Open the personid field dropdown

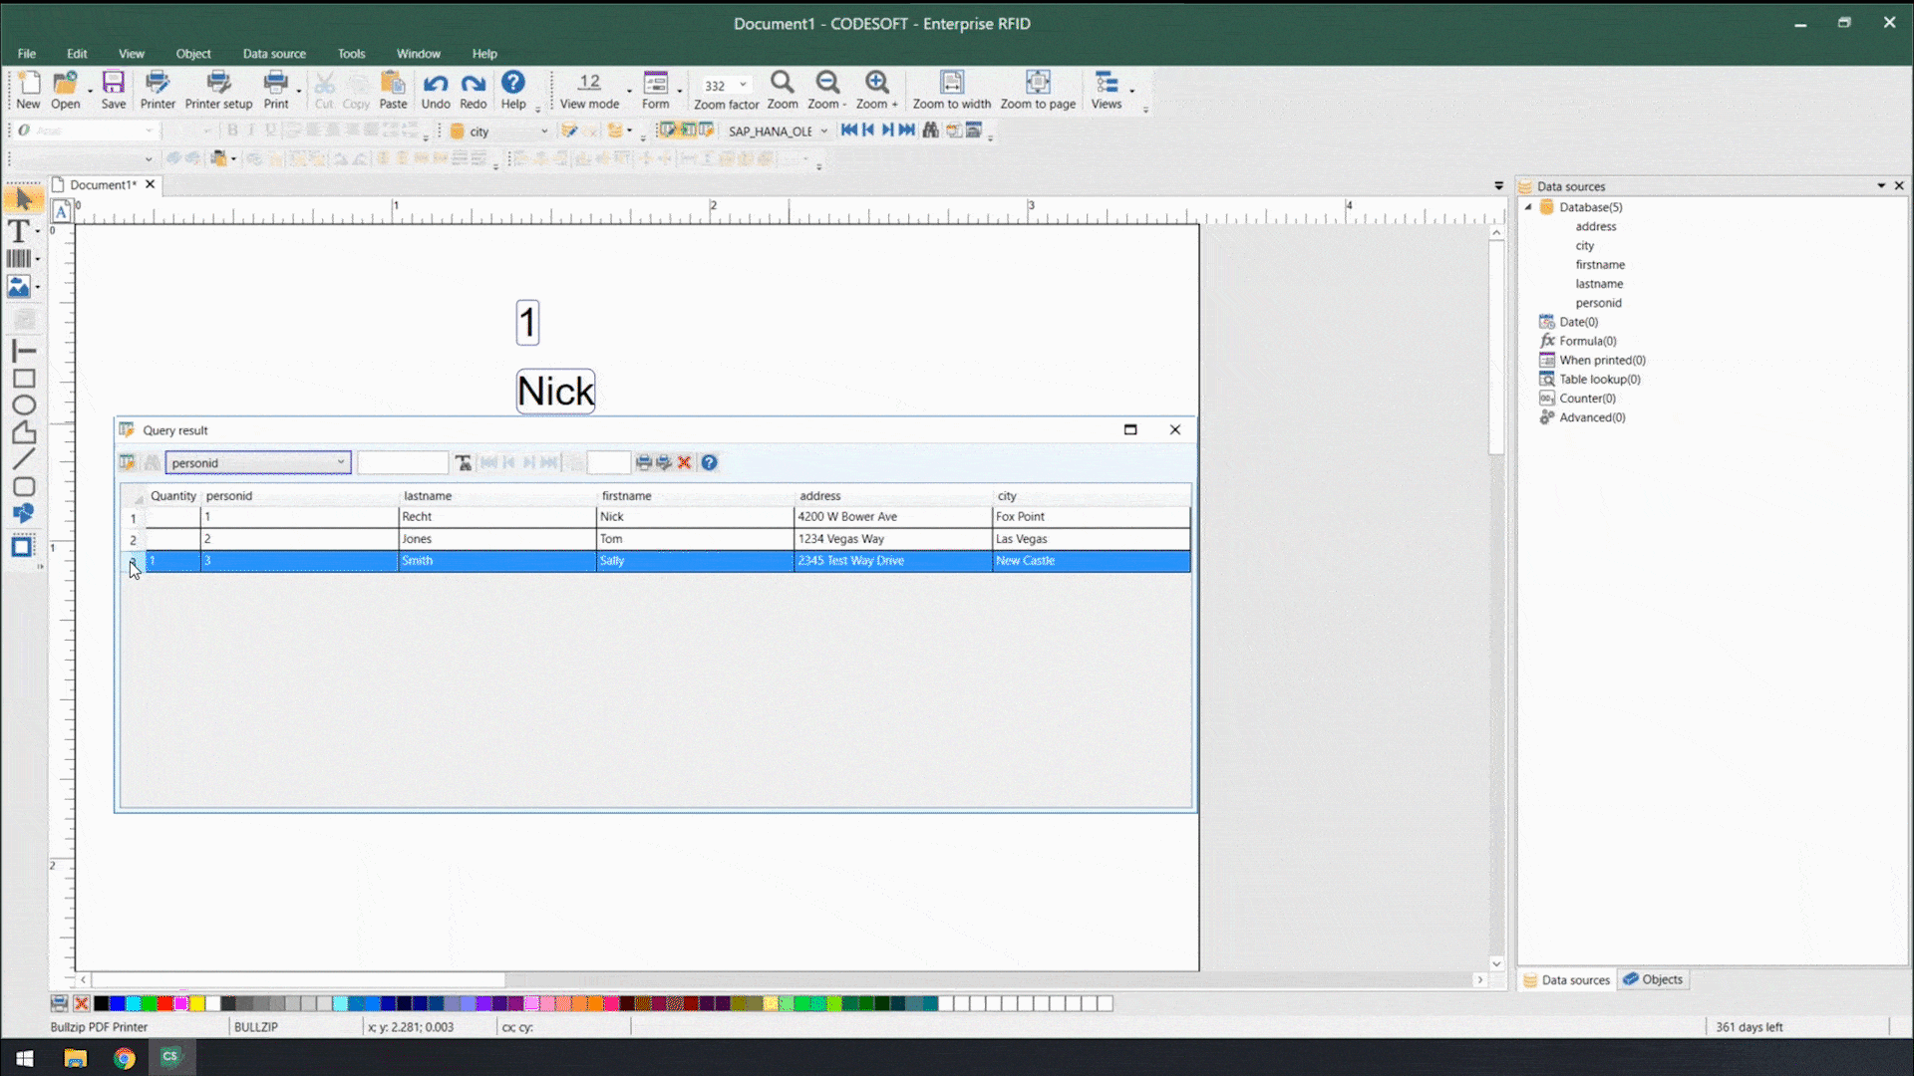(342, 462)
